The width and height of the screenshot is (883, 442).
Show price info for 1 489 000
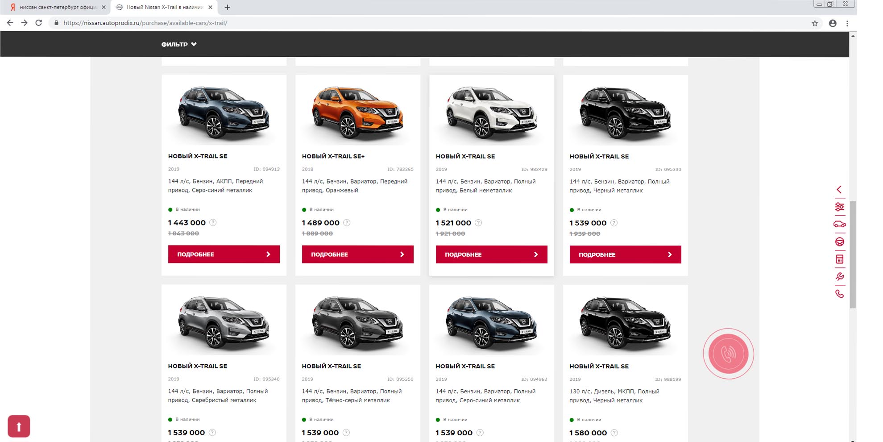pyautogui.click(x=347, y=222)
